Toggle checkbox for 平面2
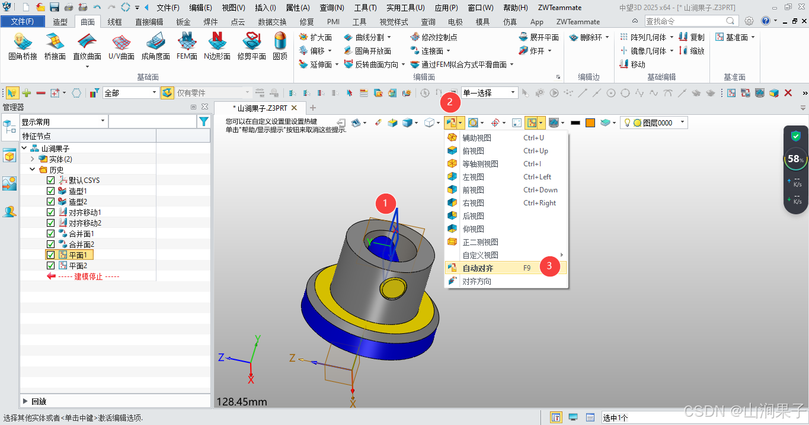Viewport: 809px width, 425px height. 50,265
